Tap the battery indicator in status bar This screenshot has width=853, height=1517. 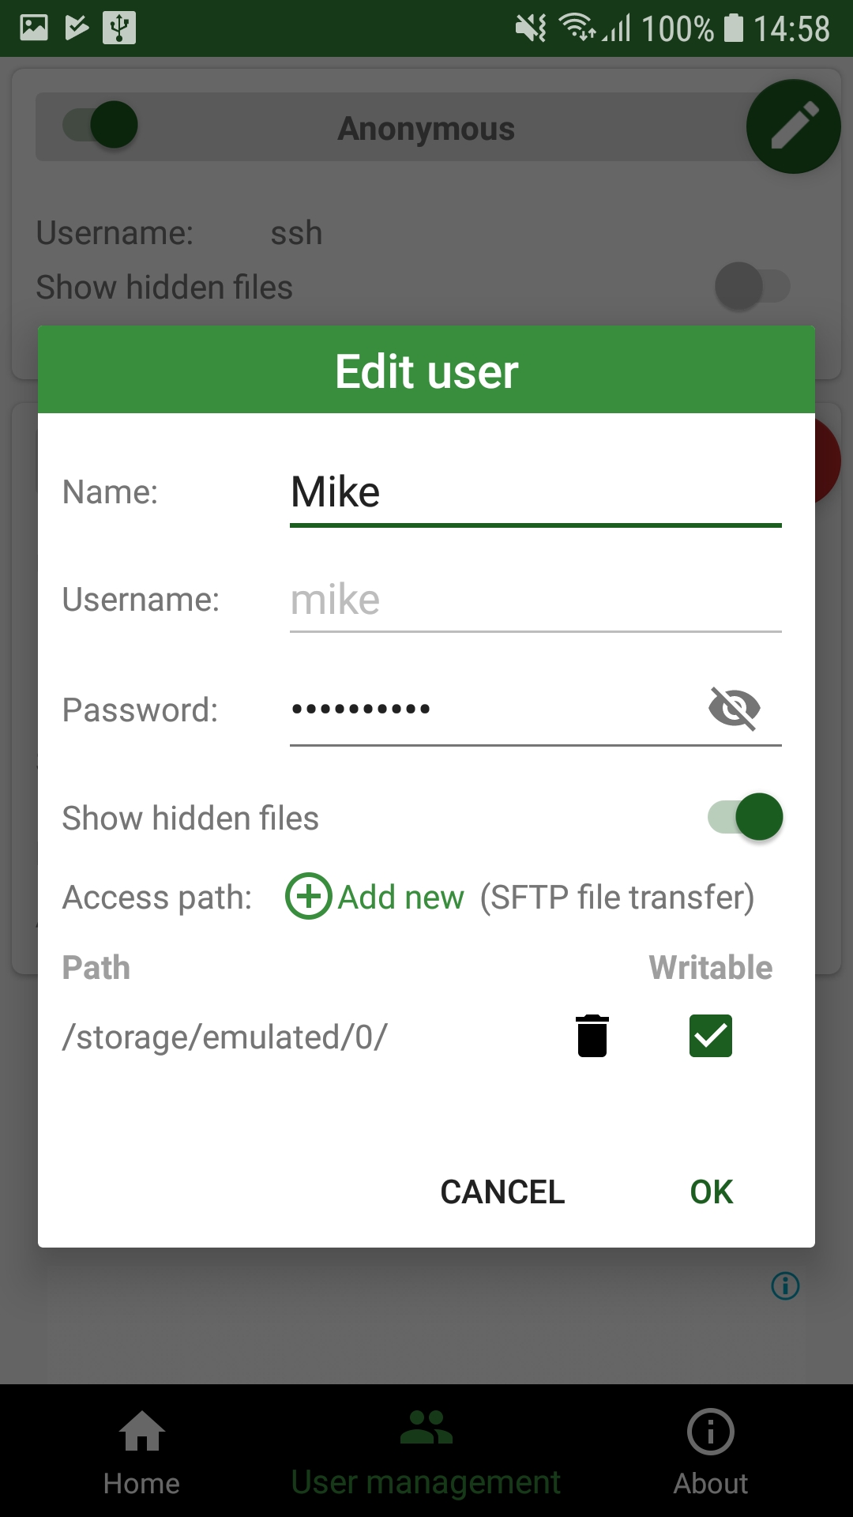pyautogui.click(x=736, y=28)
